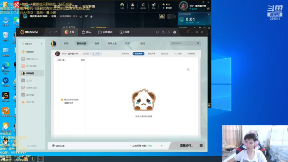Open 与我相关 in the sidebar

[x=32, y=52]
